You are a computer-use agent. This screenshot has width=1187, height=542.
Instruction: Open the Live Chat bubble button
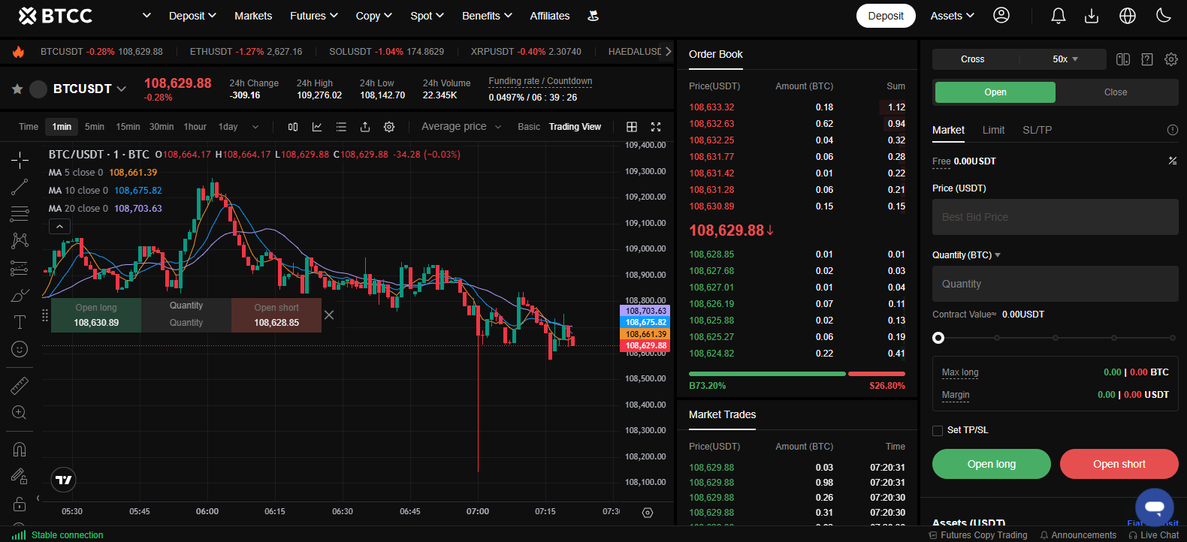[x=1155, y=507]
